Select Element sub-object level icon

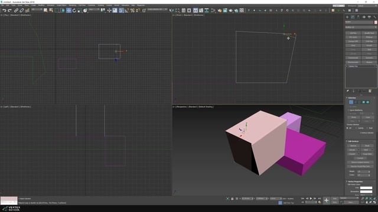[367, 102]
